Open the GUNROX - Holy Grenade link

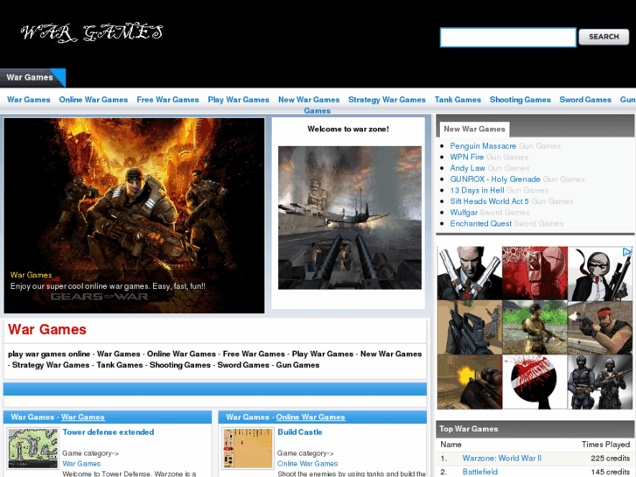click(495, 179)
